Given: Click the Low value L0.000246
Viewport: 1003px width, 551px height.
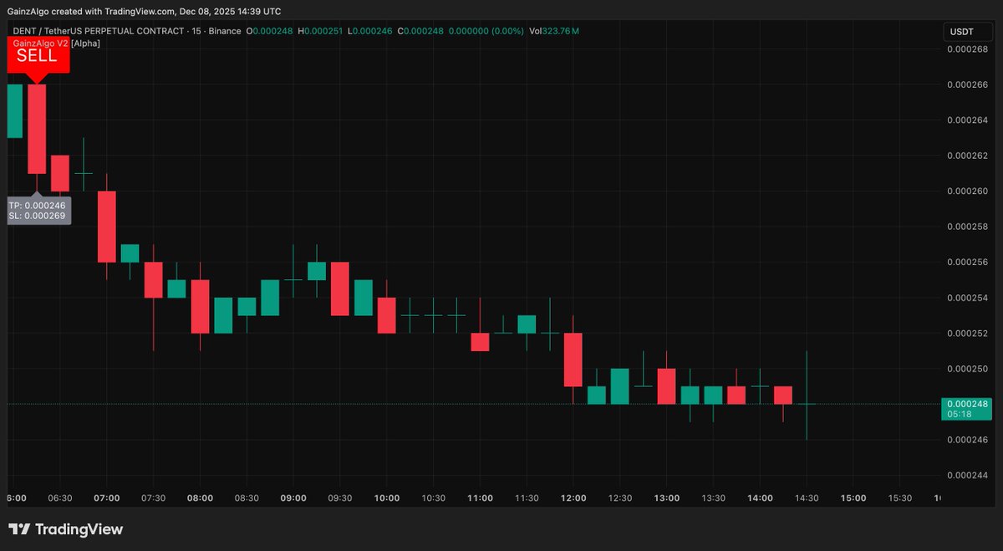Looking at the screenshot, I should (370, 31).
